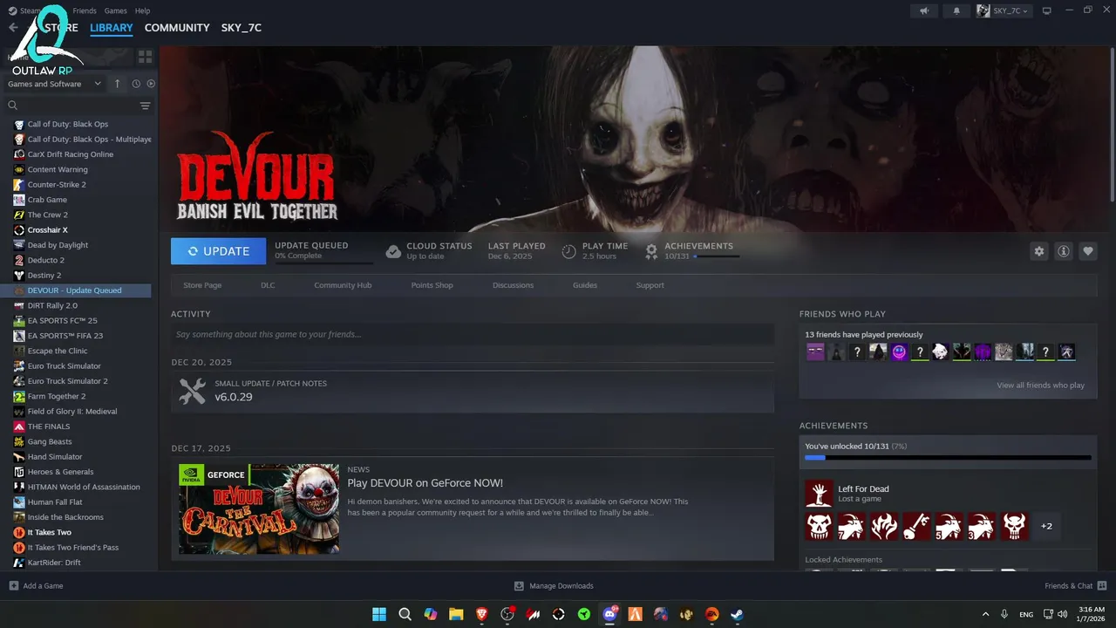The height and width of the screenshot is (628, 1116).
Task: Open the Store Page tab
Action: tap(202, 285)
